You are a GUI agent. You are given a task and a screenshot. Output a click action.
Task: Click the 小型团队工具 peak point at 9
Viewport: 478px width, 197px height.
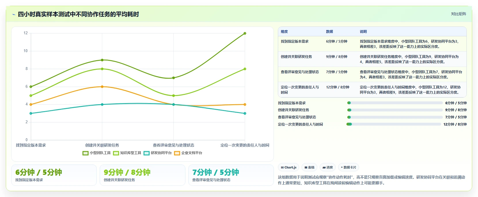(102, 60)
